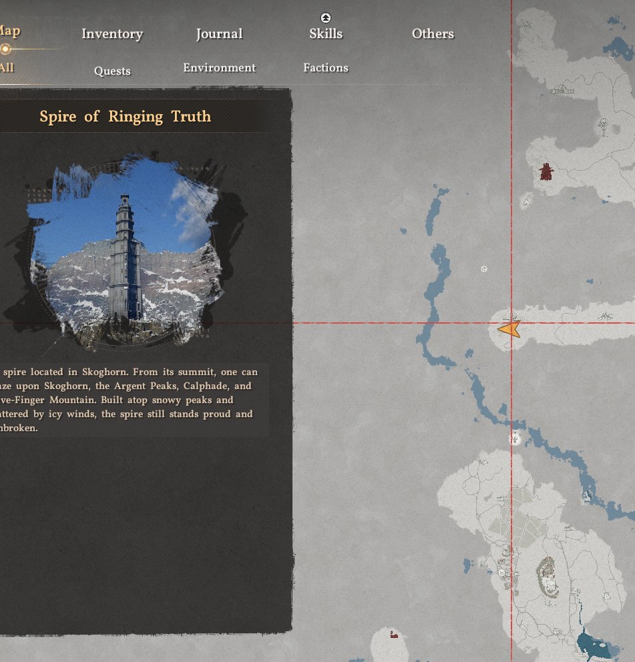This screenshot has height=662, width=635.
Task: Click the red building marker on southwest island
Action: pos(394,634)
